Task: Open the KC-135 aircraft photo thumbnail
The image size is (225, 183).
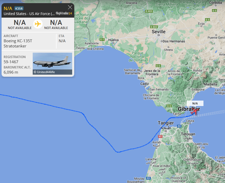Action: (52, 64)
